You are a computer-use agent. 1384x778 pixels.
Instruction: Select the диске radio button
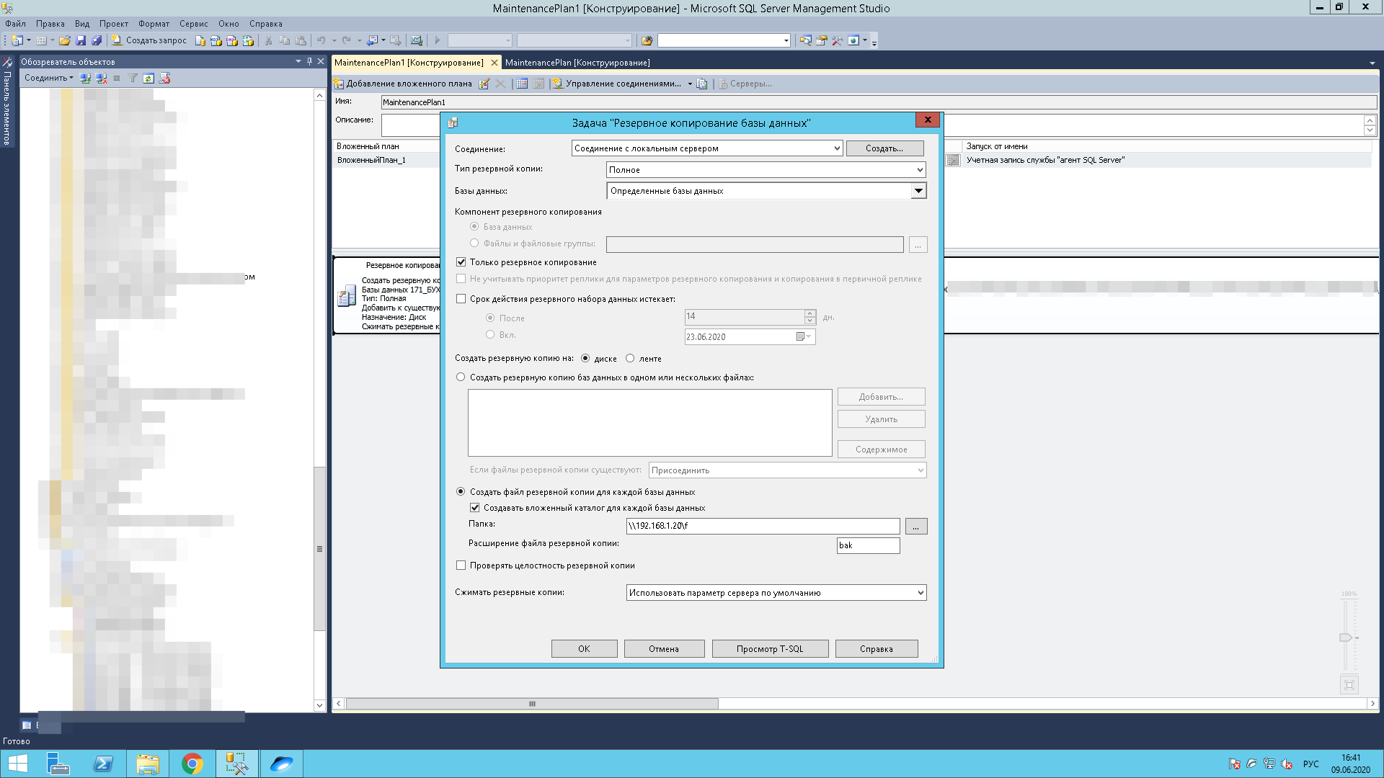coord(585,358)
